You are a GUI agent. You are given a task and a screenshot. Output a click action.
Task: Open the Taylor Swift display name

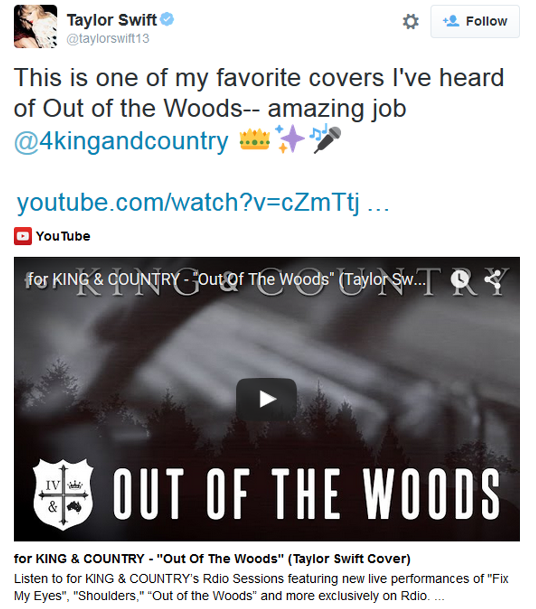click(112, 20)
